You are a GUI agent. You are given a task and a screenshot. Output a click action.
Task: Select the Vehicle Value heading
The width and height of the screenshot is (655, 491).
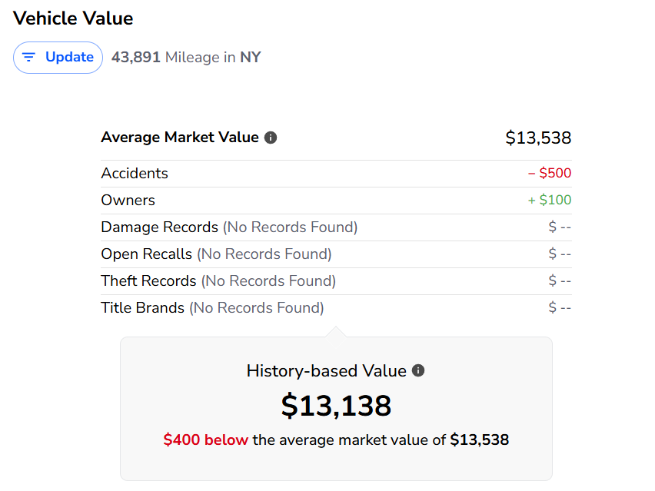click(73, 18)
